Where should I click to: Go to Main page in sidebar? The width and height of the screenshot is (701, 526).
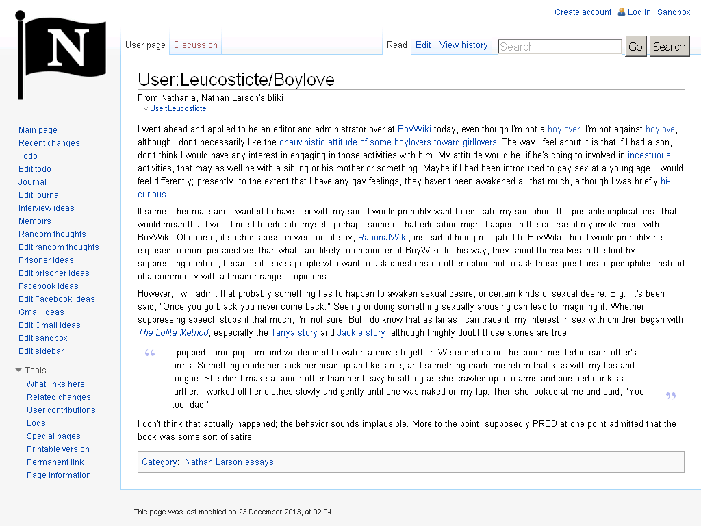pyautogui.click(x=38, y=129)
